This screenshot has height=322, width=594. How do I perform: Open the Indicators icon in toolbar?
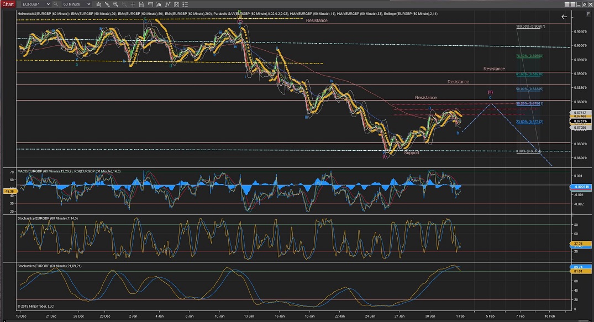[x=167, y=4]
